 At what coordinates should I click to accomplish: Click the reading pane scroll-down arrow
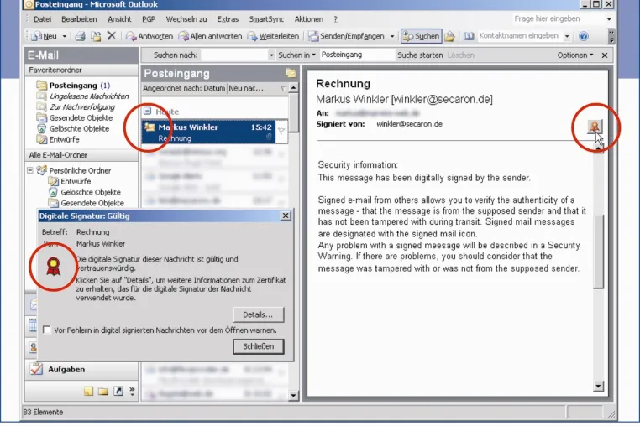(598, 386)
